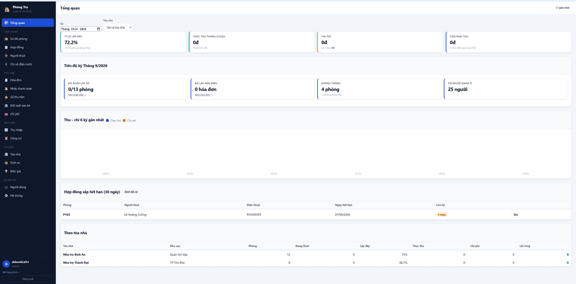Image resolution: width=576 pixels, height=284 pixels.
Task: Go to the Tổng quan menu item
Action: (28, 23)
